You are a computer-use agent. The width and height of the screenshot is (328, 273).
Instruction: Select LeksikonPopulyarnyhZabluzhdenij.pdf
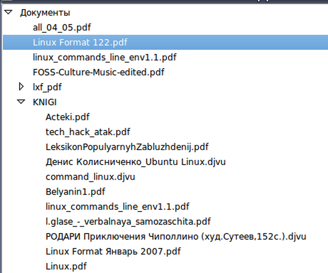[127, 147]
